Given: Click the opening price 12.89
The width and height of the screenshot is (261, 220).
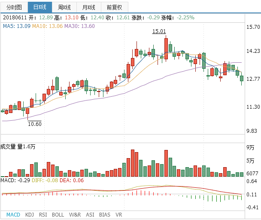Looking at the screenshot, I should pos(46,18).
